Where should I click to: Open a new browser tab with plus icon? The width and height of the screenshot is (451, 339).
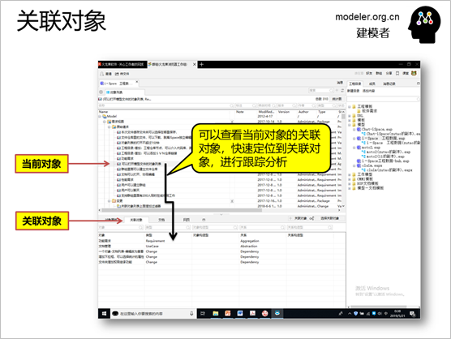(x=201, y=64)
